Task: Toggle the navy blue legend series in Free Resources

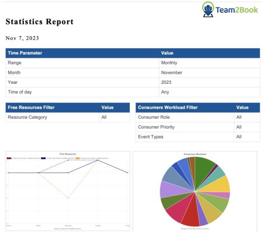Action: (43, 158)
